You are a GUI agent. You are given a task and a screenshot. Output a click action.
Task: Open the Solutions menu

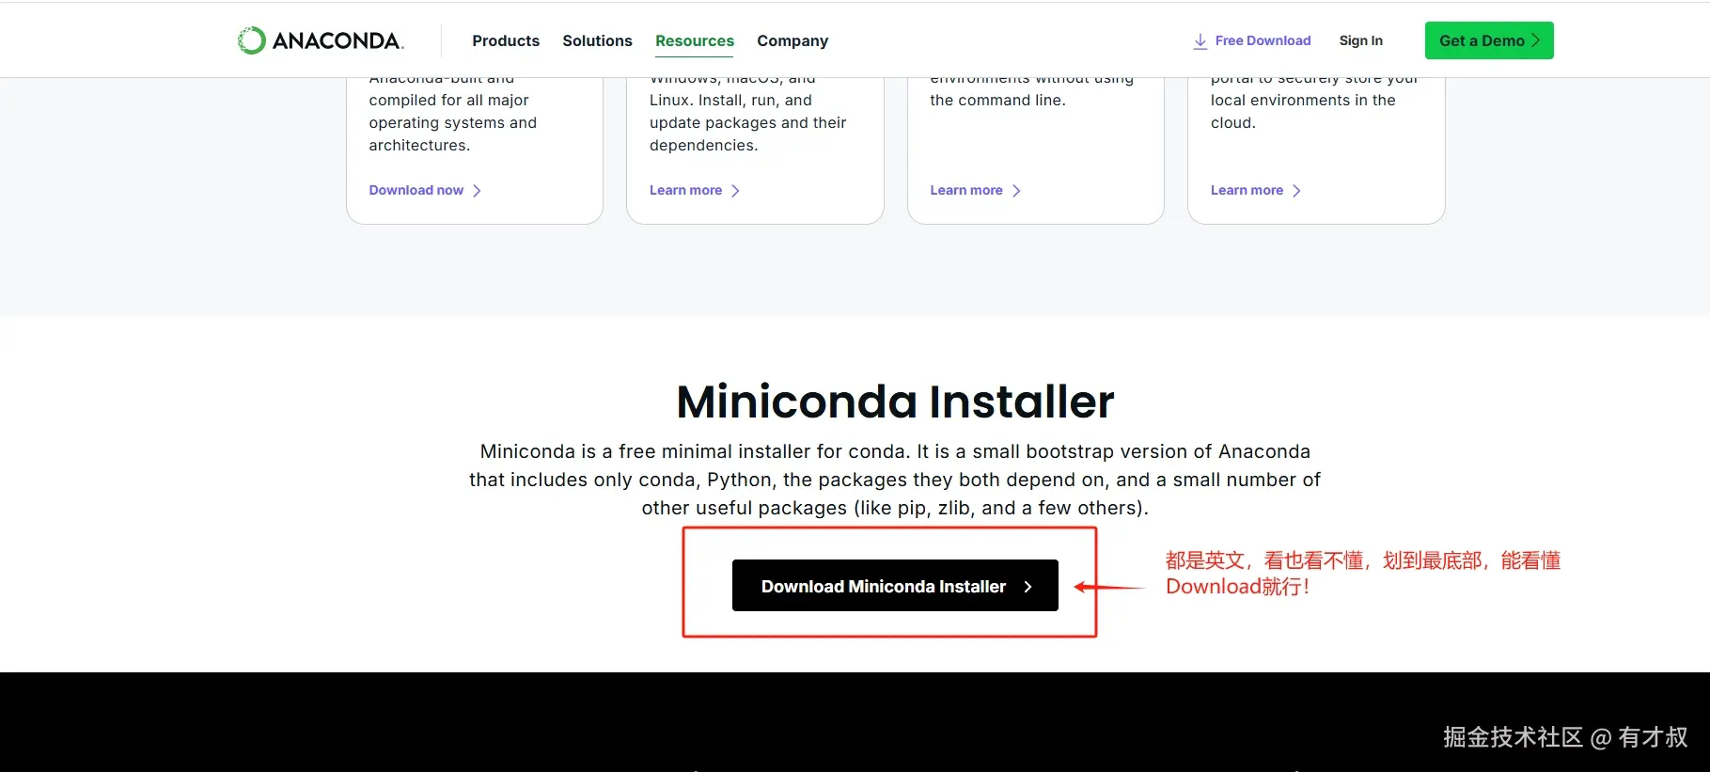coord(597,40)
